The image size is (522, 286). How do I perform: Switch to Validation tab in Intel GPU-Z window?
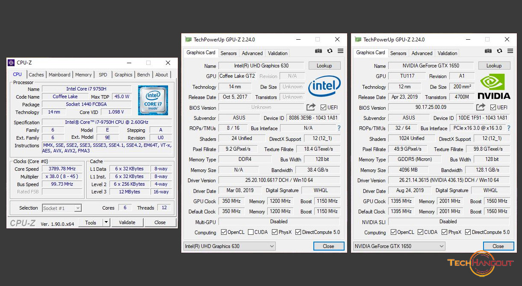[x=278, y=53]
